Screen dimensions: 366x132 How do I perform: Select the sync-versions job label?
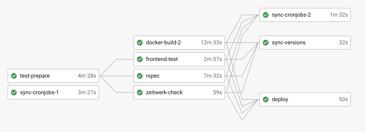tap(289, 42)
